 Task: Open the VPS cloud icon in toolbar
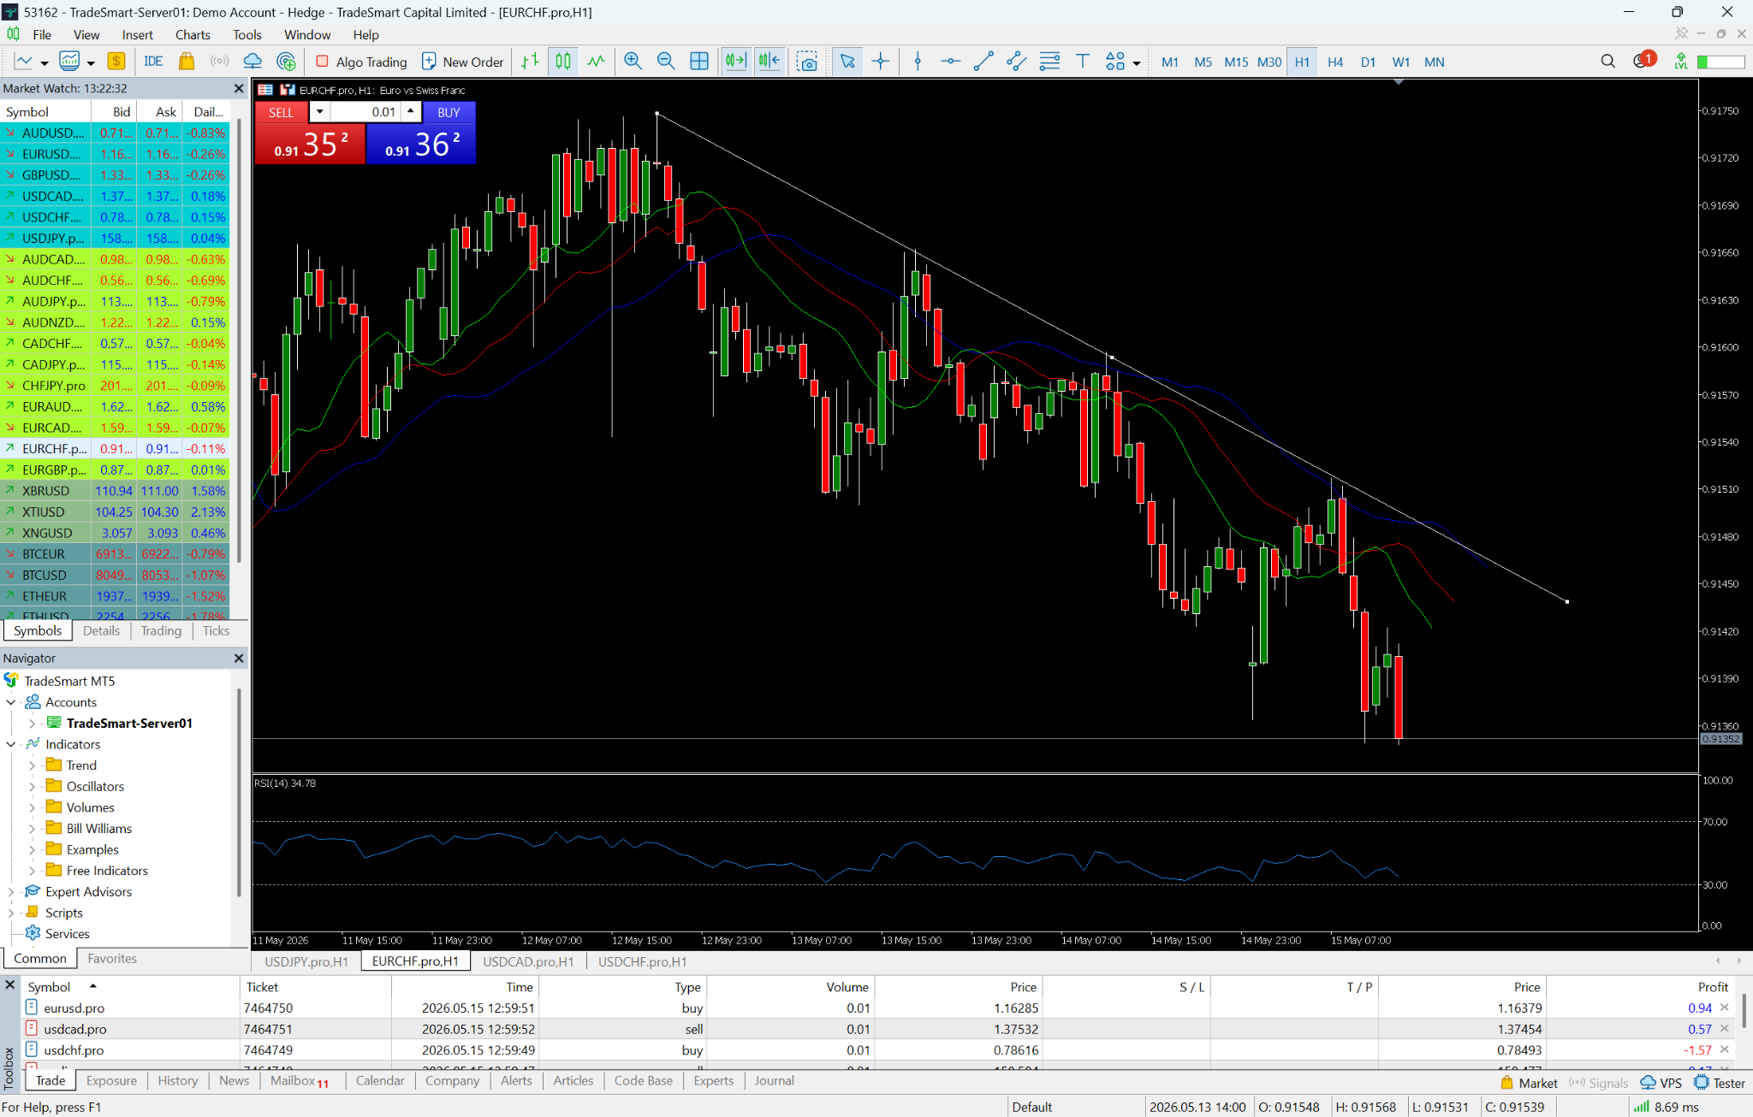point(253,62)
